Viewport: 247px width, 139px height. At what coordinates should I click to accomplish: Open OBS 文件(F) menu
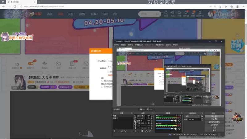click(116, 45)
